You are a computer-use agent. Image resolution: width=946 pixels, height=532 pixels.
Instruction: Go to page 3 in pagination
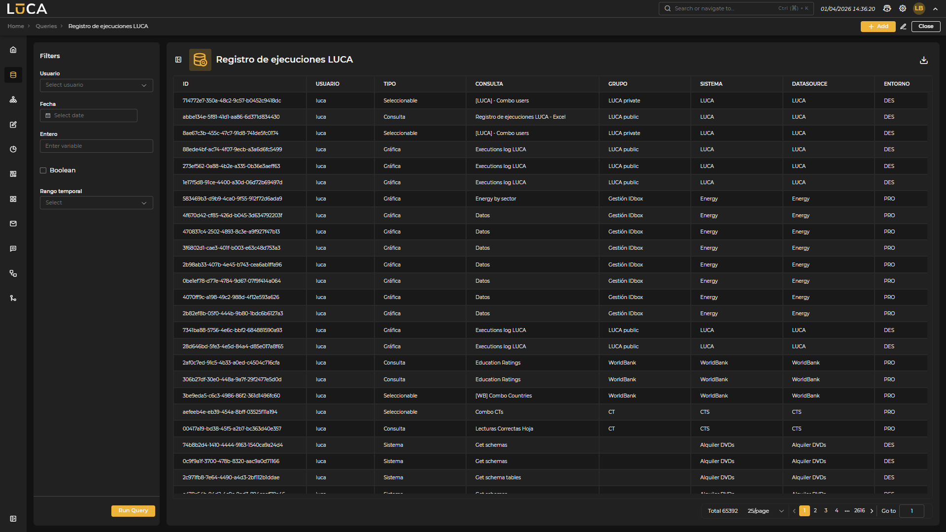826,511
